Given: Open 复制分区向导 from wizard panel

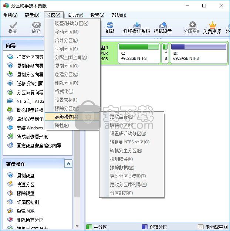Looking at the screenshot, I should (26, 75).
